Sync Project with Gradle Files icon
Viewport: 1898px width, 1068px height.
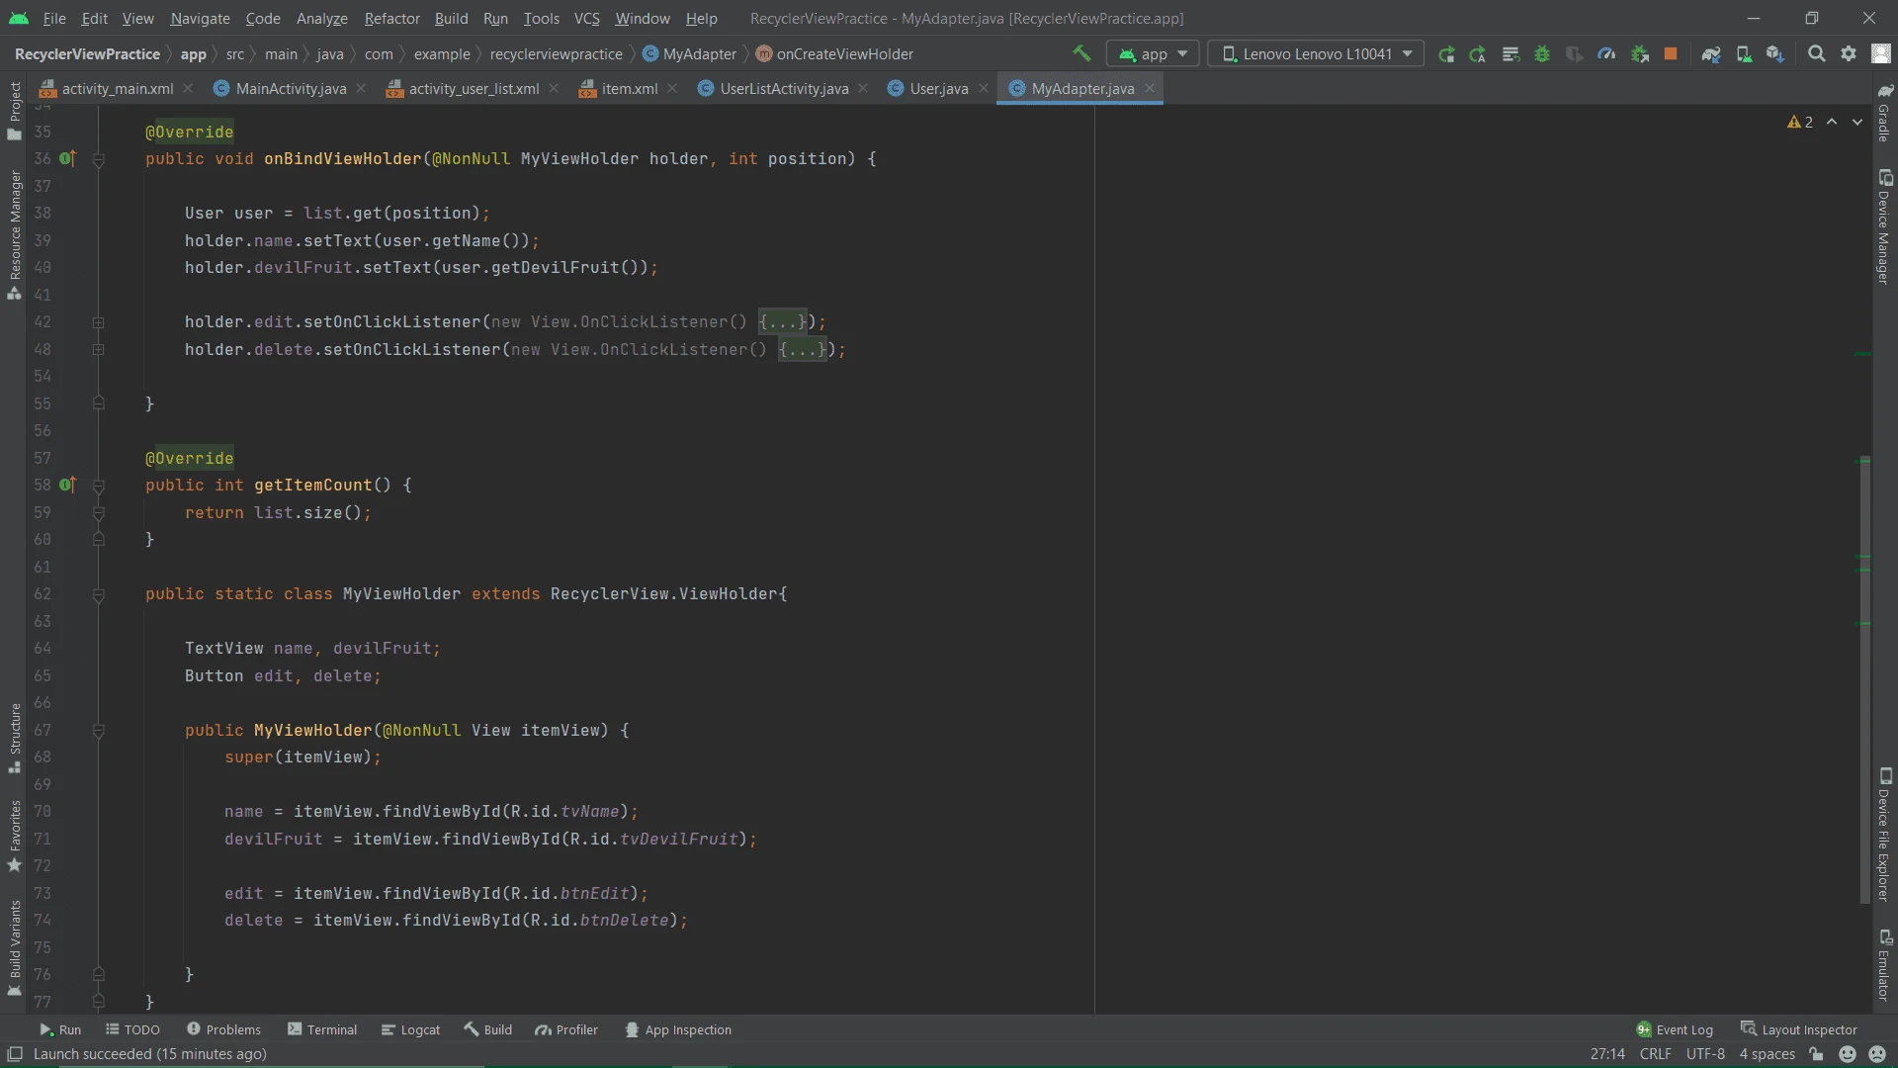coord(1711,53)
